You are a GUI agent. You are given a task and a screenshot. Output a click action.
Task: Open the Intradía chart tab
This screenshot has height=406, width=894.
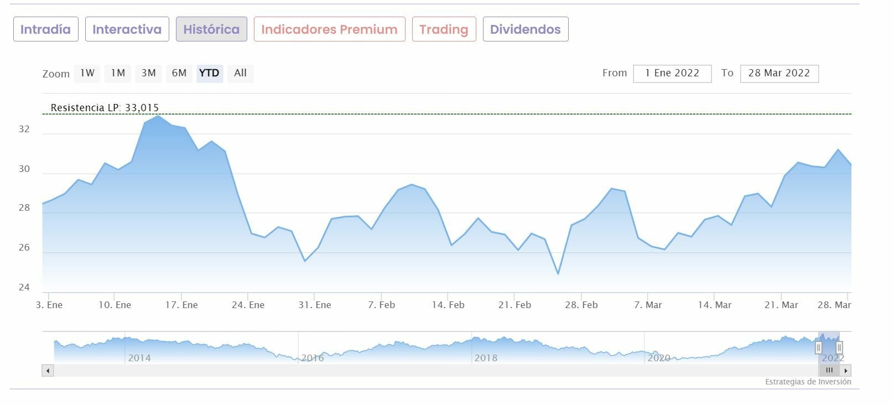click(45, 29)
